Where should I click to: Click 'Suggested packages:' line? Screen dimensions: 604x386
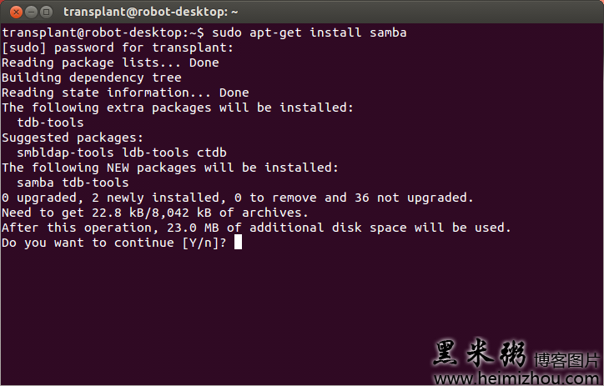click(x=73, y=138)
